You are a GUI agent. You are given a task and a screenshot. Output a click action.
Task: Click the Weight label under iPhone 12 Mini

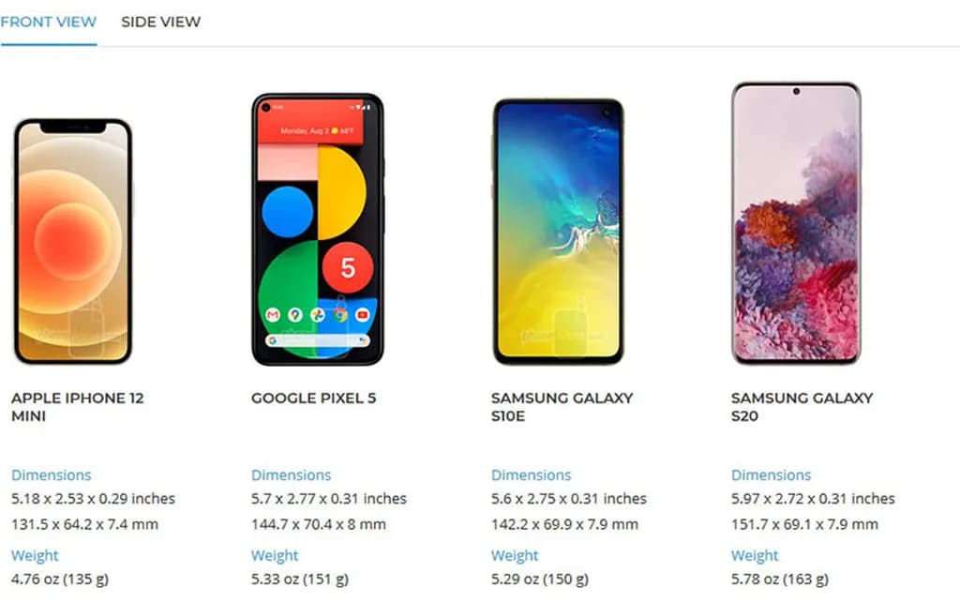coord(35,556)
